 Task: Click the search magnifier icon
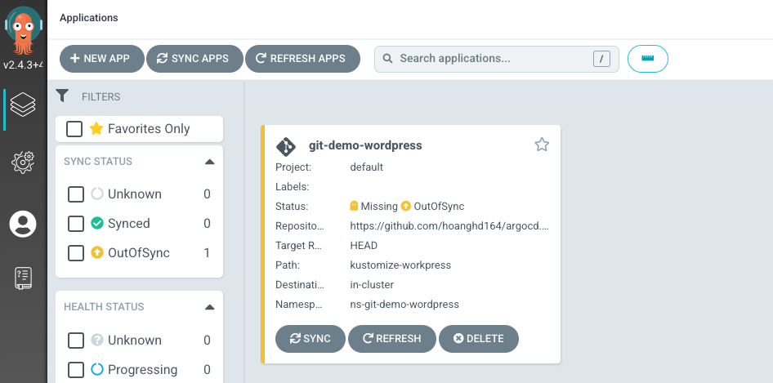pyautogui.click(x=388, y=59)
